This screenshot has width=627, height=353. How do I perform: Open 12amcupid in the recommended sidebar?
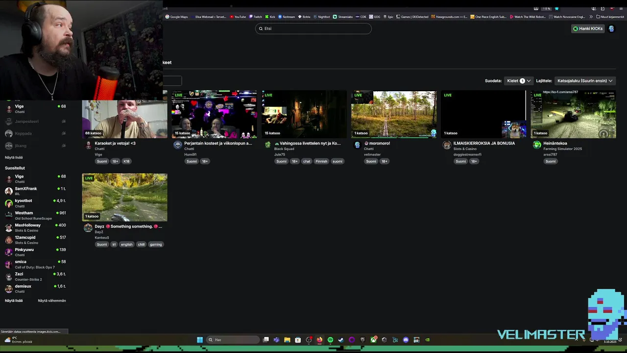tap(35, 240)
